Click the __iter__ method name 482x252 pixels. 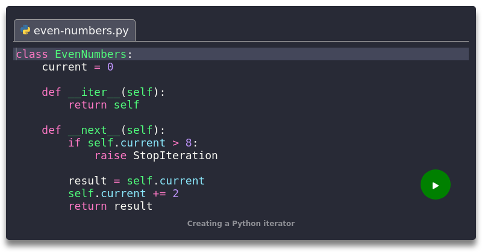94,92
